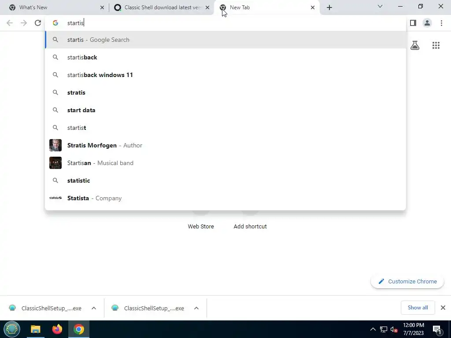Reload the page with the refresh icon
This screenshot has width=451, height=338.
point(38,23)
